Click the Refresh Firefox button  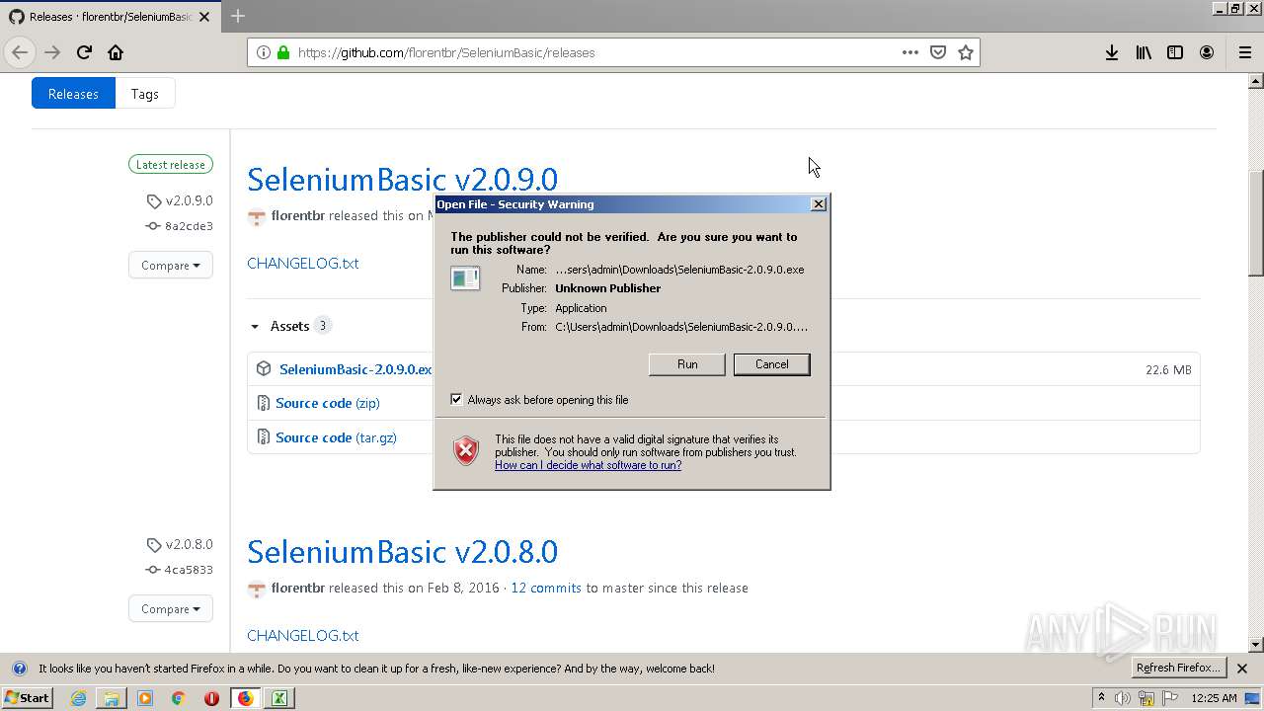pyautogui.click(x=1178, y=669)
